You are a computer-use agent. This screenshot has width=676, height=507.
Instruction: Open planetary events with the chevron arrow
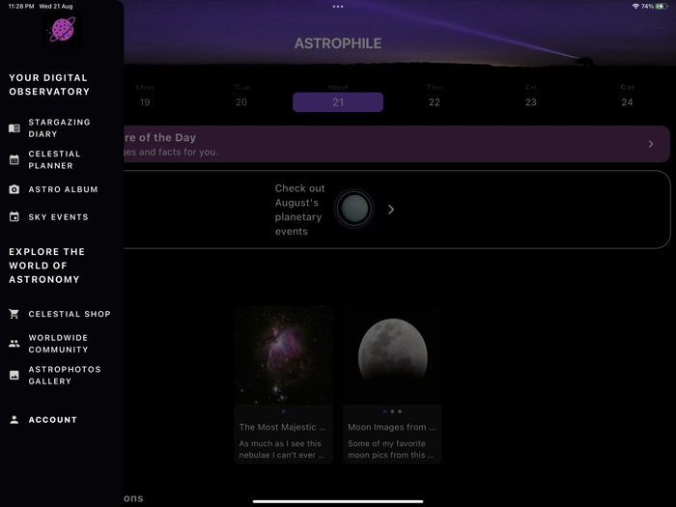(391, 210)
